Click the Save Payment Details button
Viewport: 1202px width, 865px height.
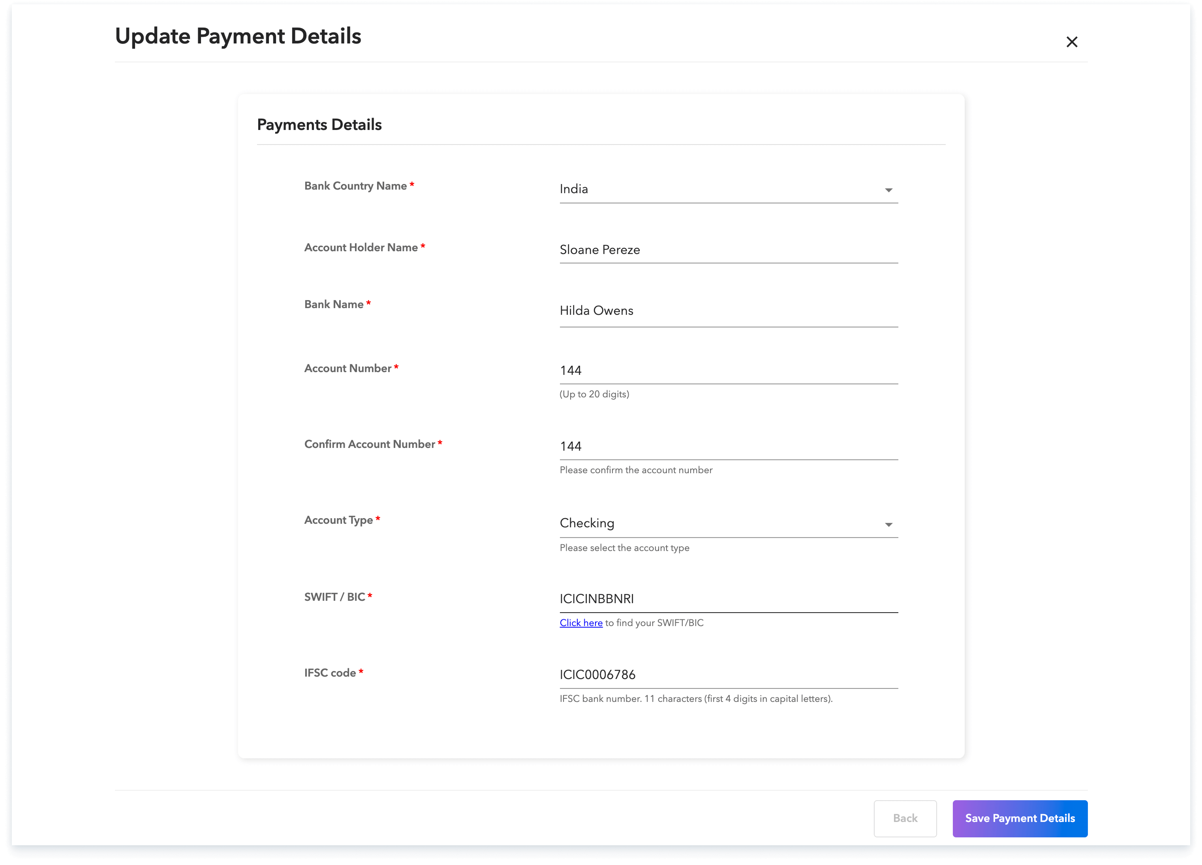(x=1020, y=818)
